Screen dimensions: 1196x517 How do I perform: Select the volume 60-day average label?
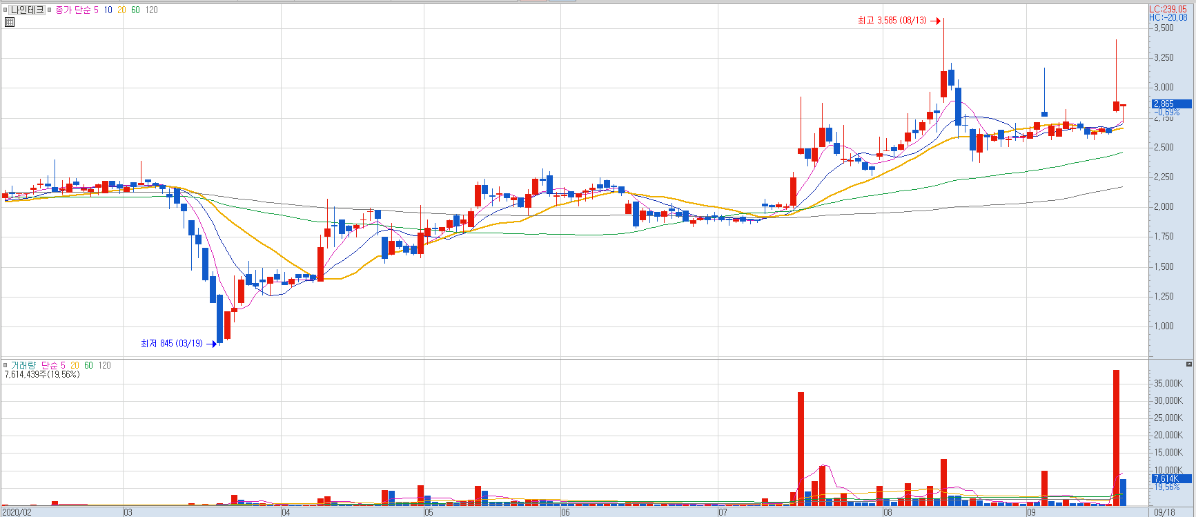[x=88, y=365]
